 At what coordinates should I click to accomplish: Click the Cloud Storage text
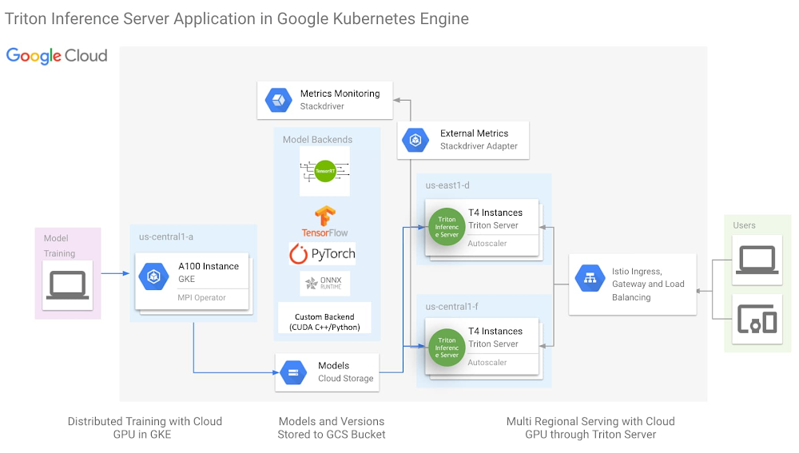click(345, 378)
